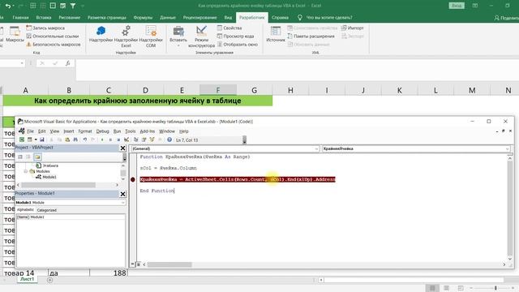Toggle Режим конструктора in ribbon
This screenshot has width=519, height=292.
pyautogui.click(x=201, y=36)
